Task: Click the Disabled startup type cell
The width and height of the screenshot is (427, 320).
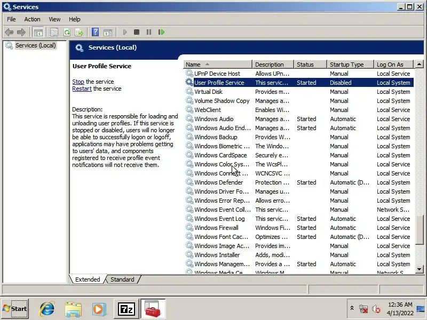Action: tap(341, 83)
